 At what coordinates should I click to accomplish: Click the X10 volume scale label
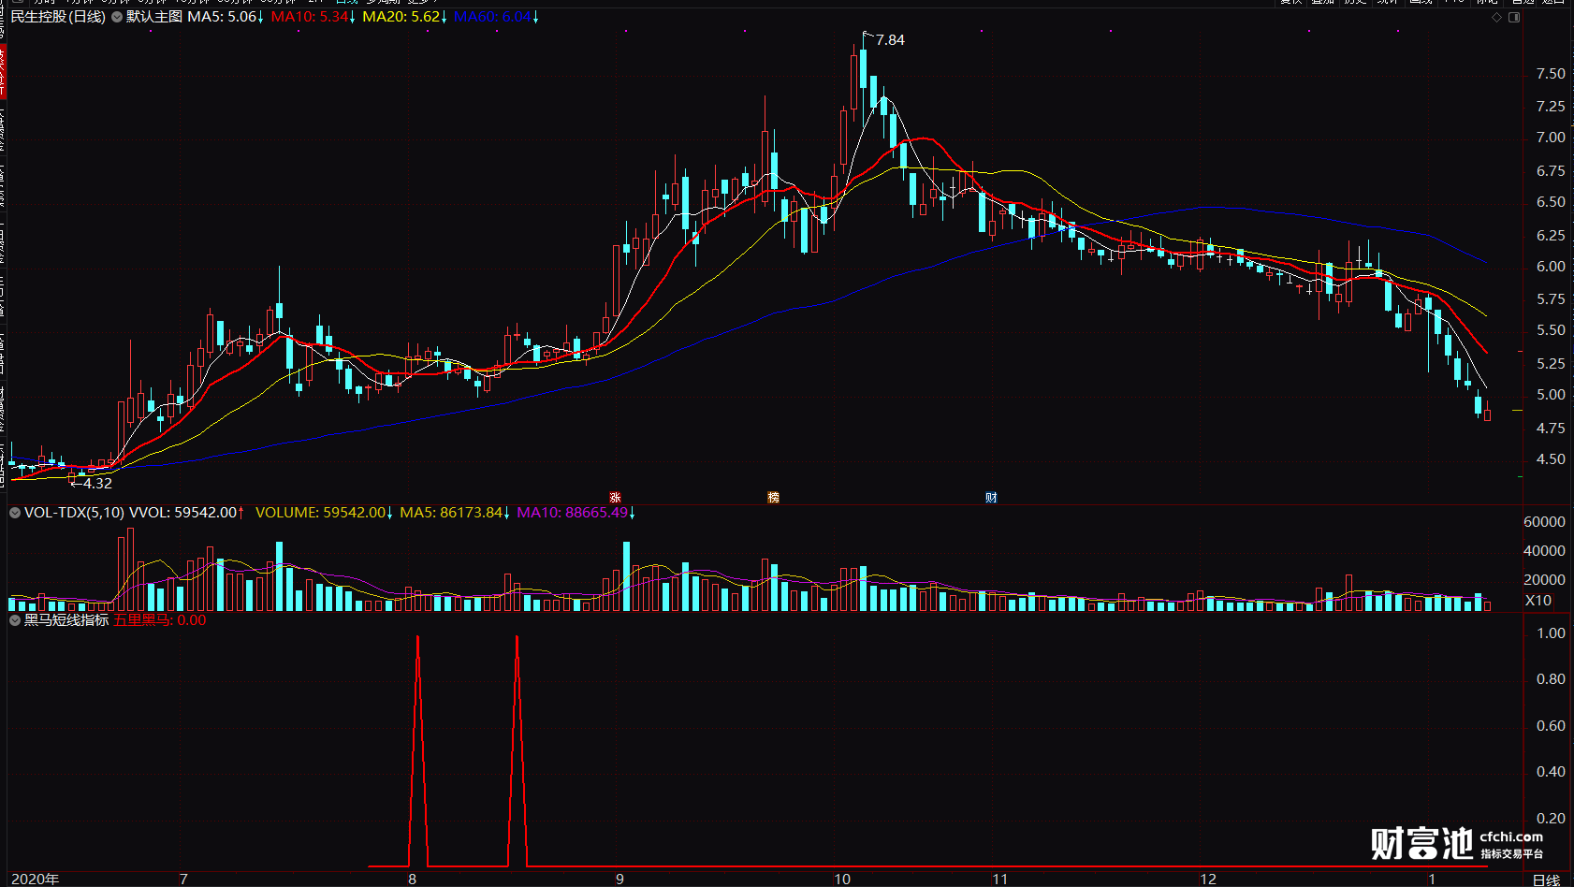1538,601
